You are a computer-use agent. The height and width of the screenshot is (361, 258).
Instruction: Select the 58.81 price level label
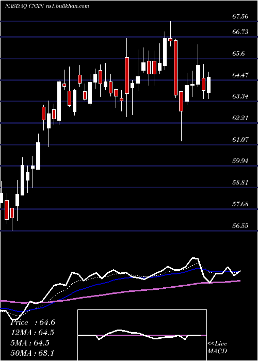coord(240,183)
